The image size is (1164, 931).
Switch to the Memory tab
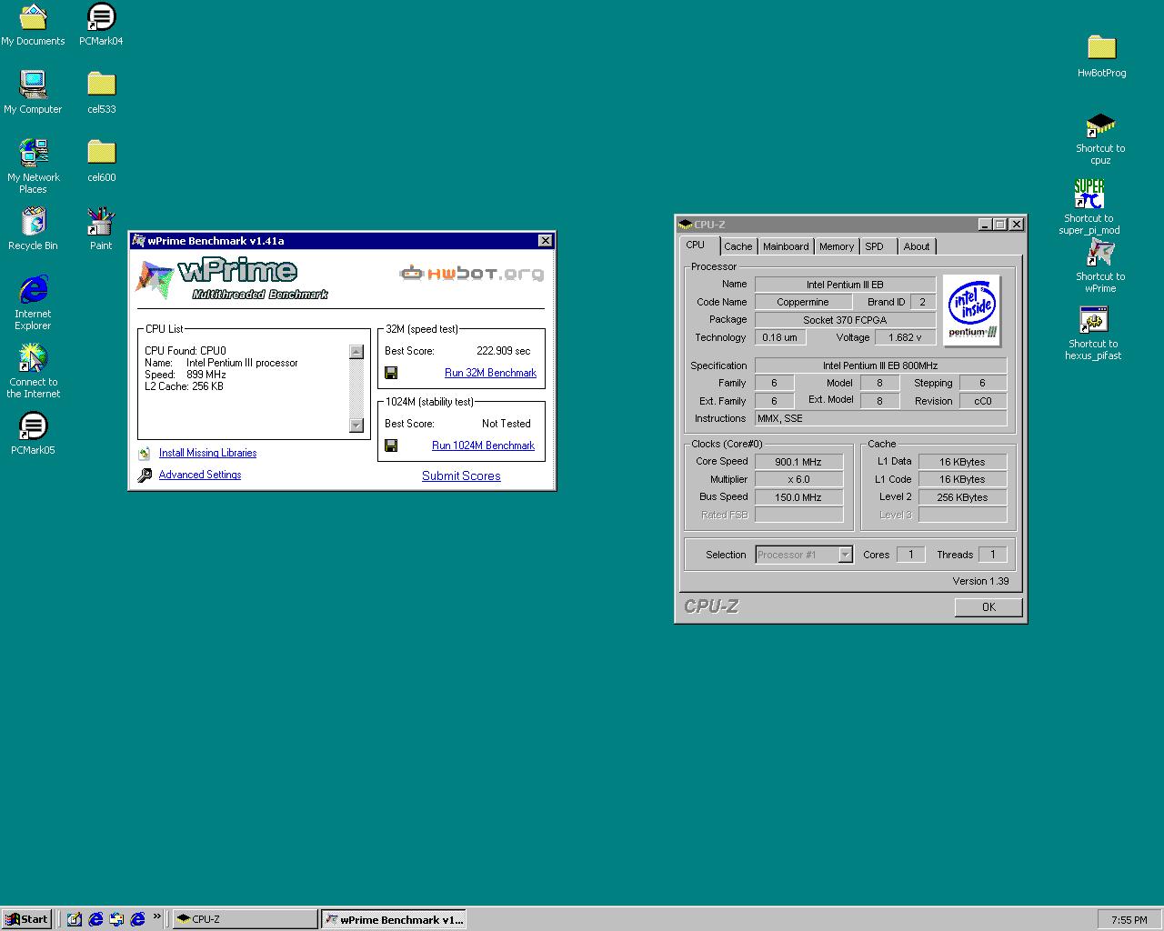pos(837,246)
